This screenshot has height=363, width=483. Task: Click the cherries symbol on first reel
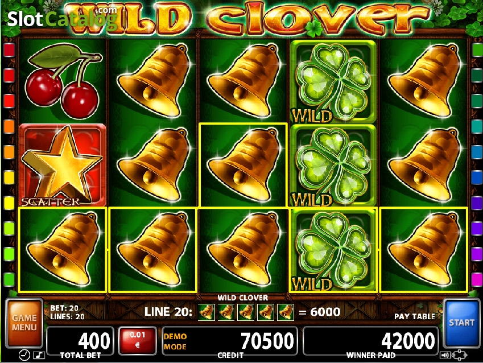coord(63,81)
